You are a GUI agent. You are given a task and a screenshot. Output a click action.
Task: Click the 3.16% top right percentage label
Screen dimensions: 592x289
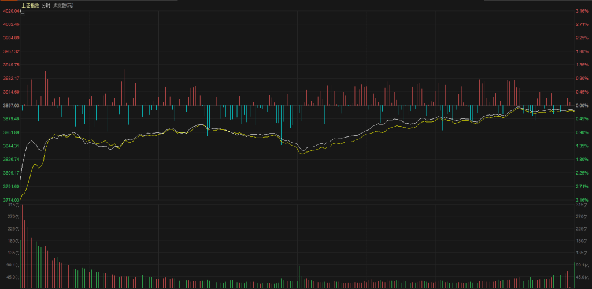(582, 11)
